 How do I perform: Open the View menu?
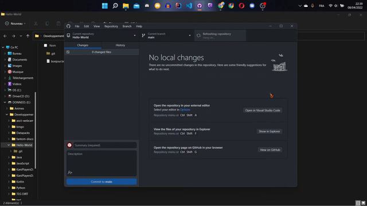(x=96, y=26)
